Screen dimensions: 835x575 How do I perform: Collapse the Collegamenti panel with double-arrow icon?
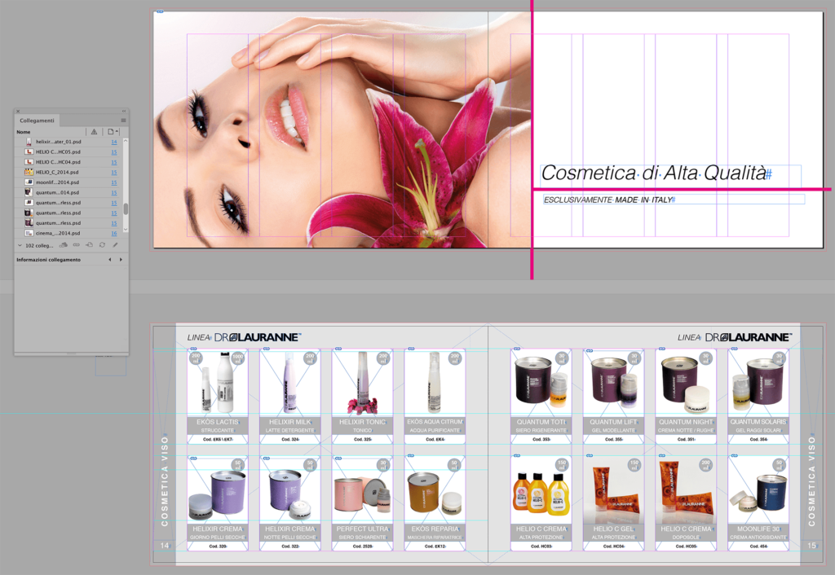click(x=124, y=111)
